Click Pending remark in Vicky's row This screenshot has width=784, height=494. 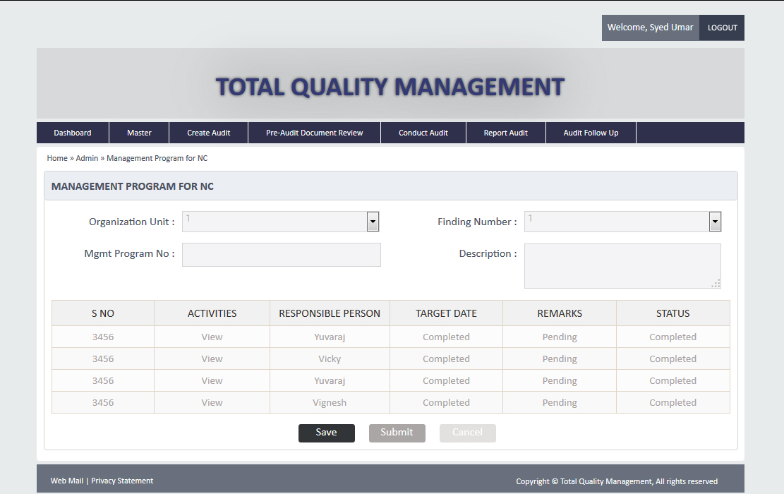(x=560, y=359)
